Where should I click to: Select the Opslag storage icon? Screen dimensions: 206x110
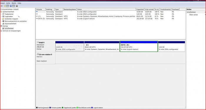[x=1, y=26]
